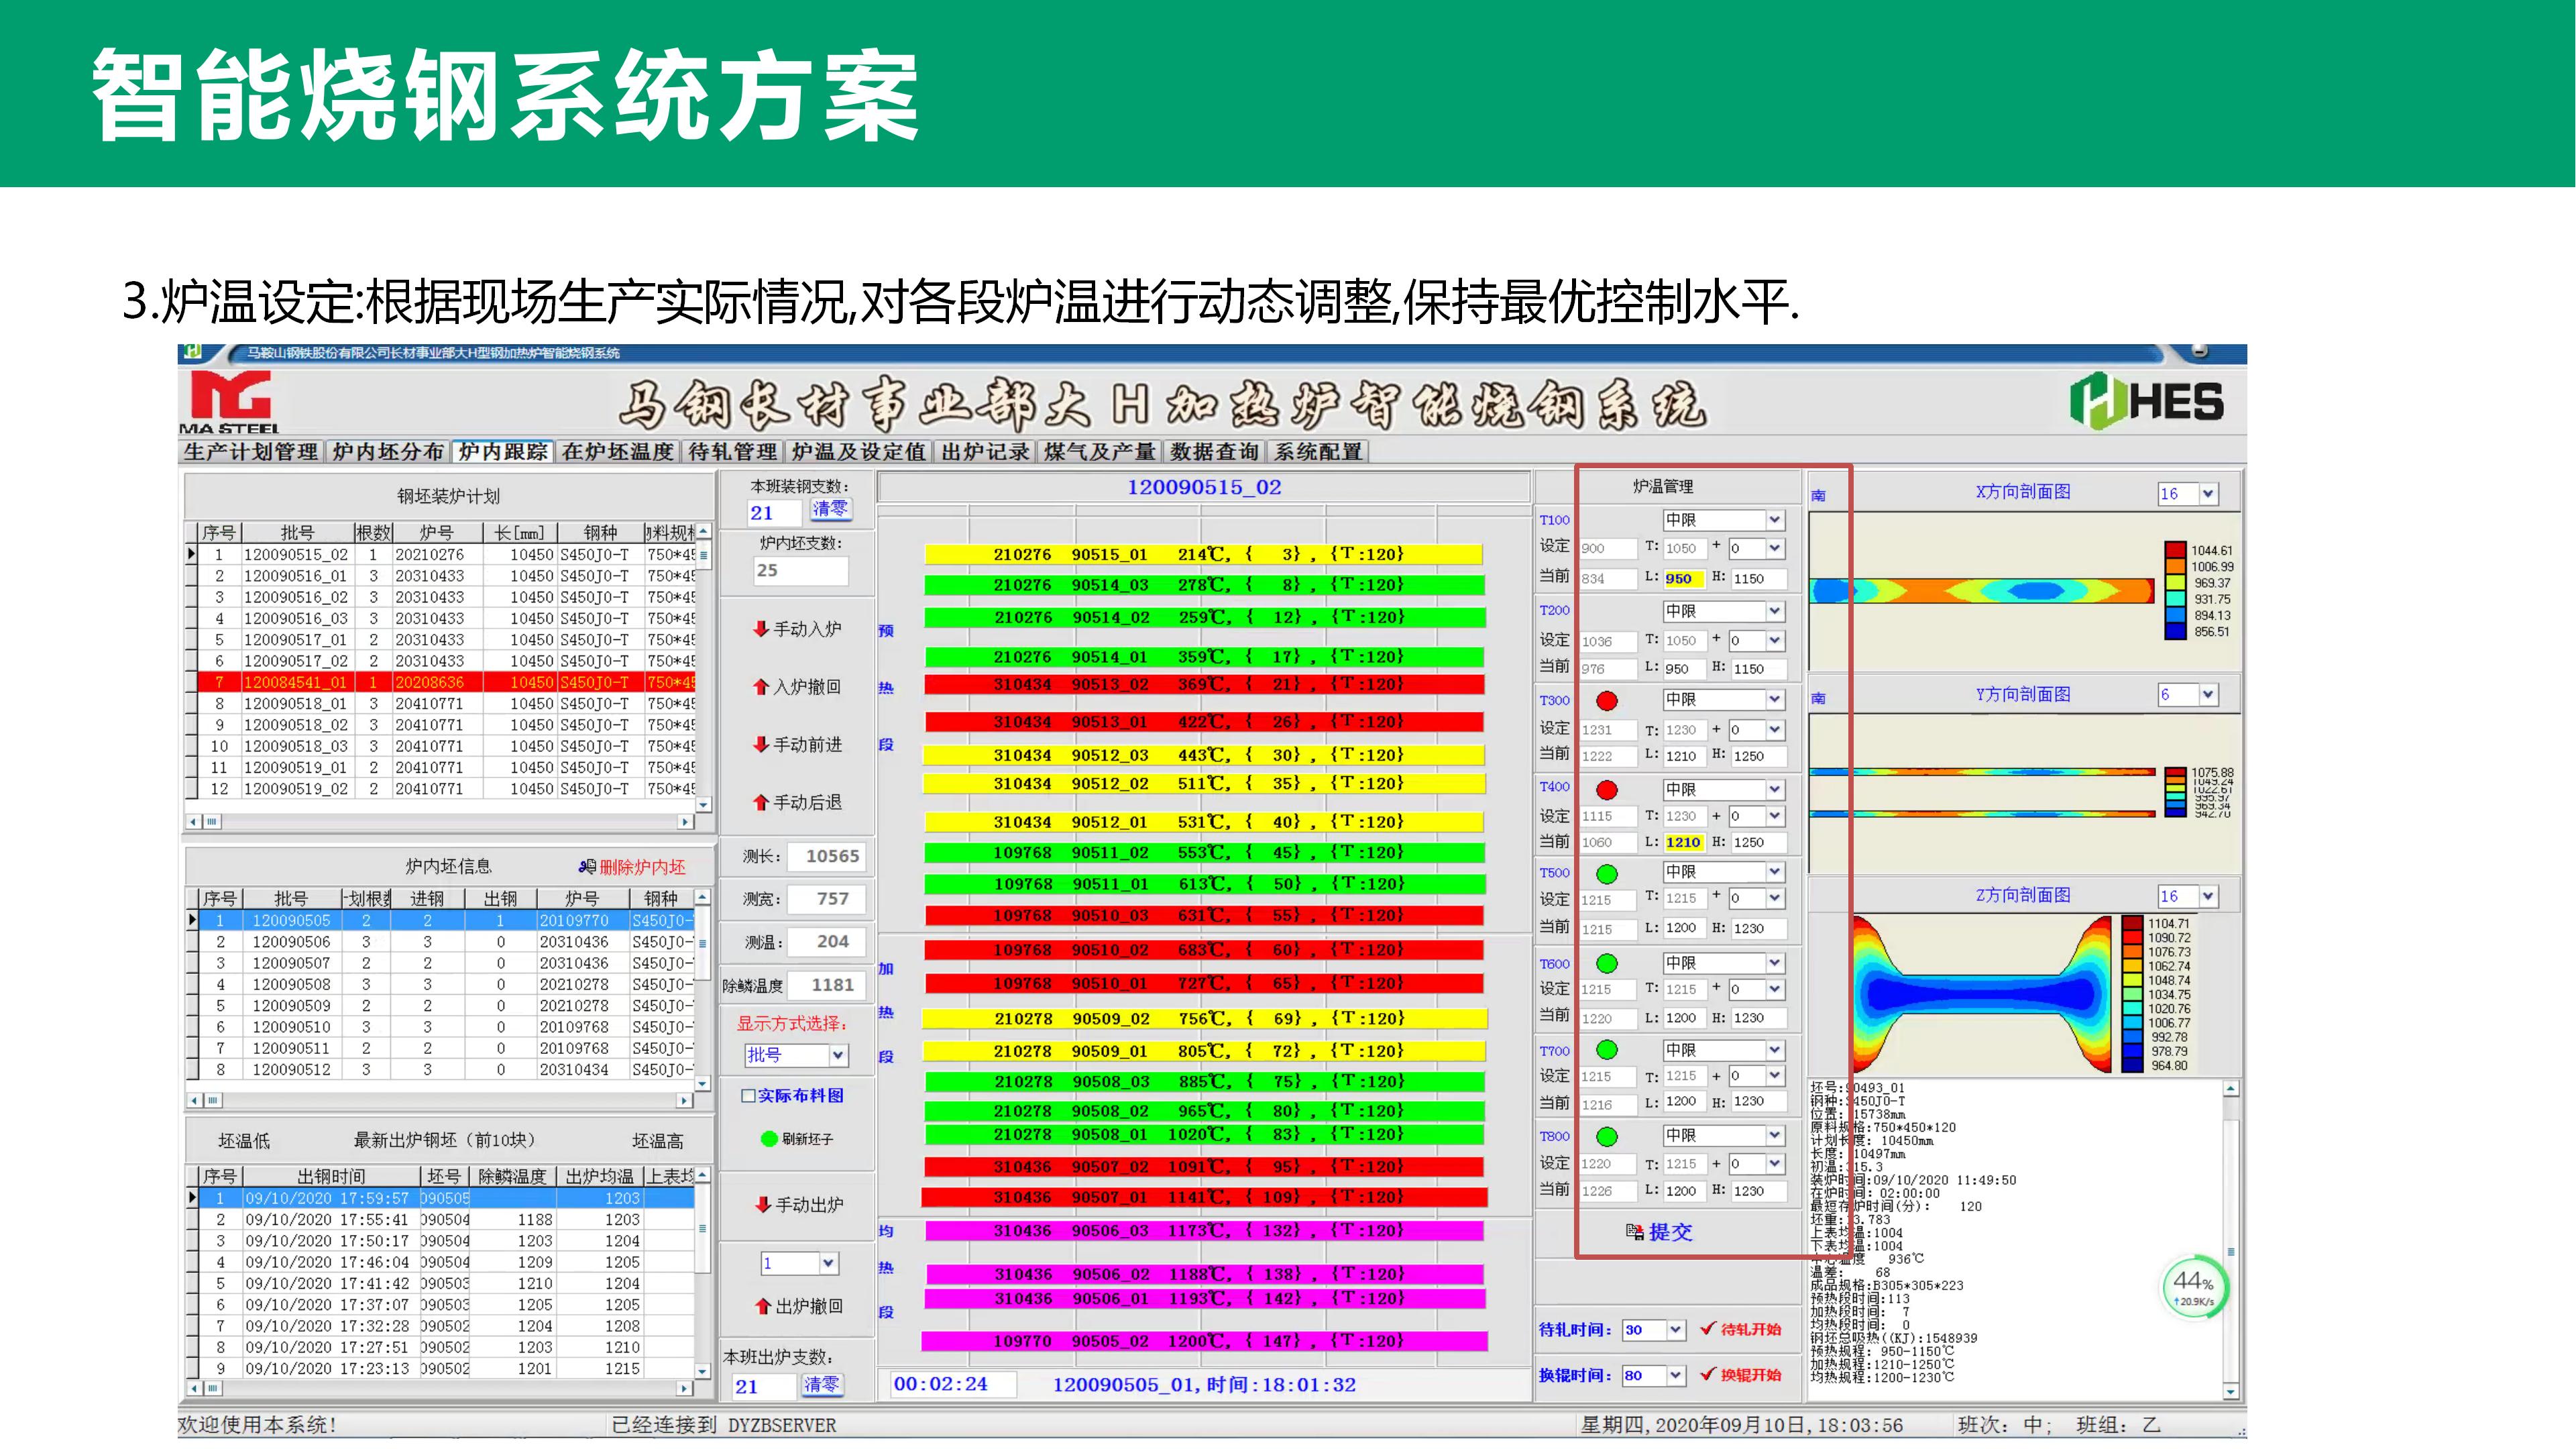Toggle the 实际布料图 checkbox

tap(747, 1096)
